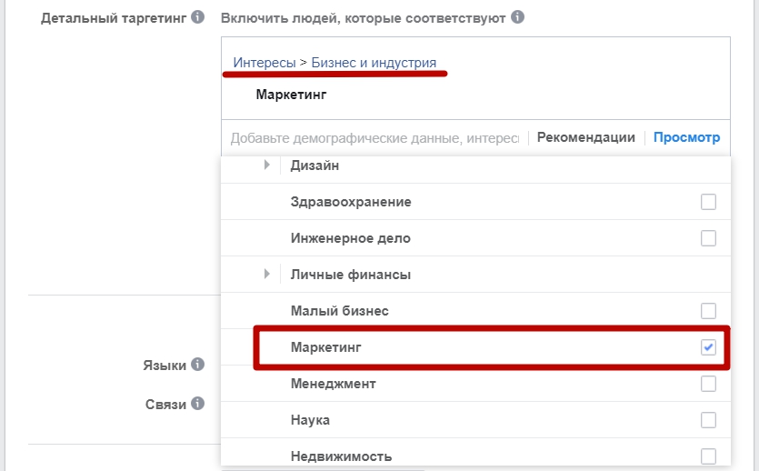Click the Малый бизнес row label
759x471 pixels.
click(339, 311)
